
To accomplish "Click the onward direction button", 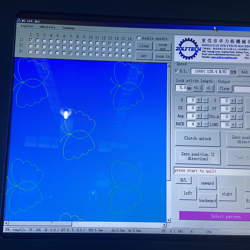I will click(x=207, y=183).
